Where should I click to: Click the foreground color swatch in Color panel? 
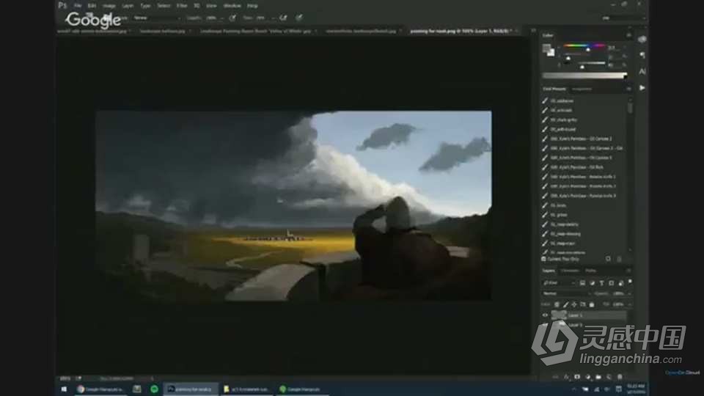tap(546, 48)
